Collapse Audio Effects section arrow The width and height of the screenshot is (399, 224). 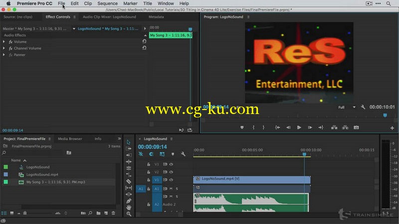145,35
